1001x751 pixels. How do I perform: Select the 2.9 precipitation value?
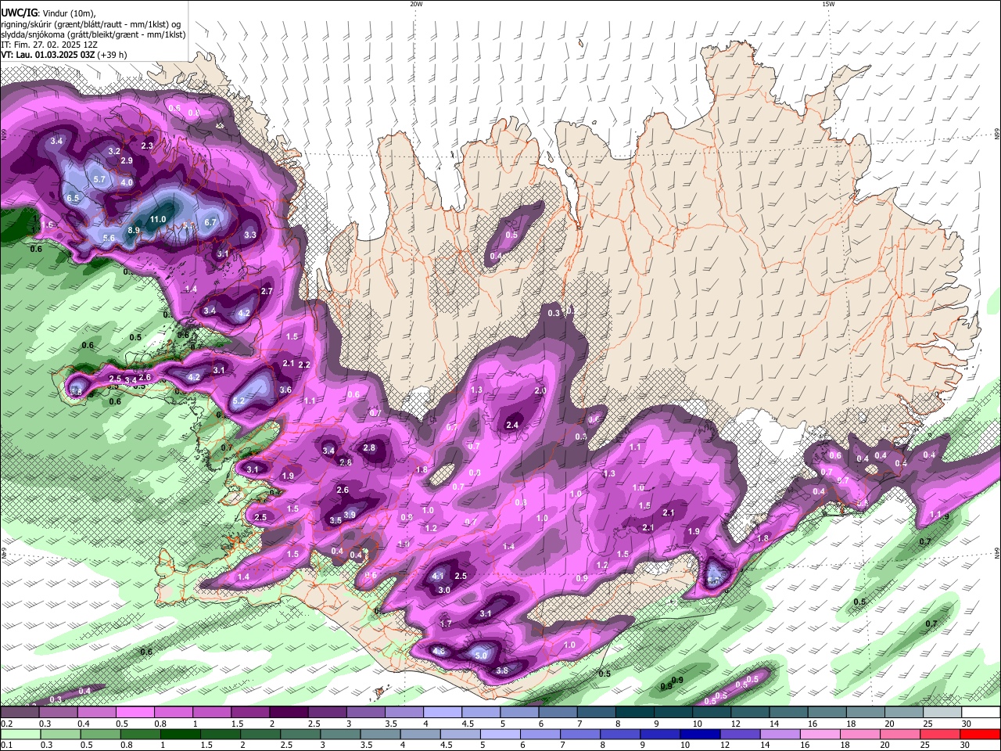pyautogui.click(x=127, y=161)
